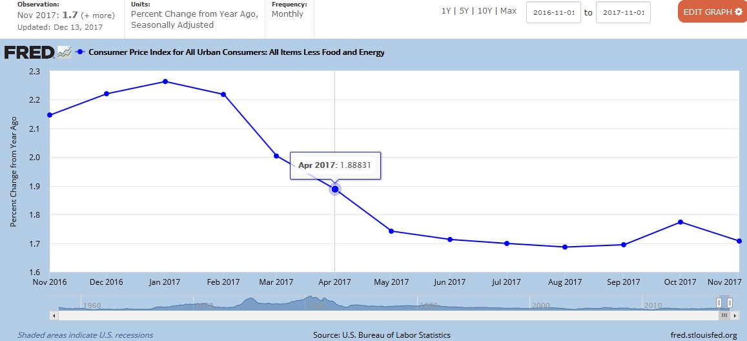The width and height of the screenshot is (747, 341).
Task: Click the FRED logo chart icon
Action: coord(64,52)
